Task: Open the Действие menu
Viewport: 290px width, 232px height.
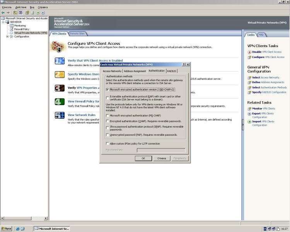Action: tap(21, 7)
